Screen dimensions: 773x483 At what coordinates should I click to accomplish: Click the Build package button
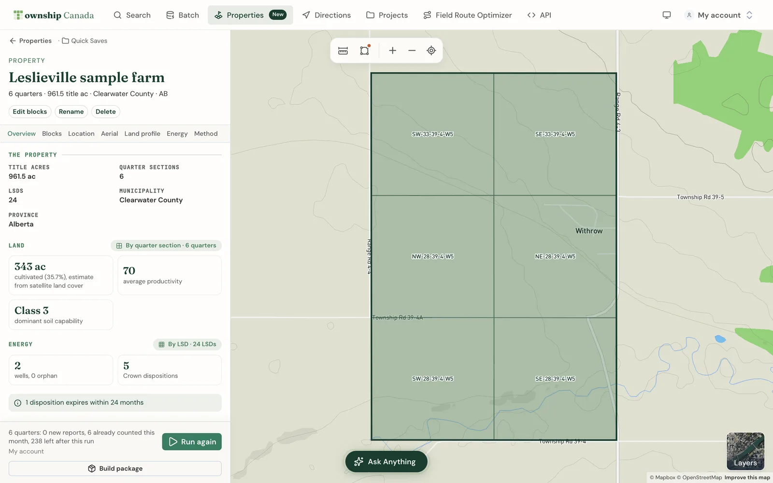coord(115,469)
